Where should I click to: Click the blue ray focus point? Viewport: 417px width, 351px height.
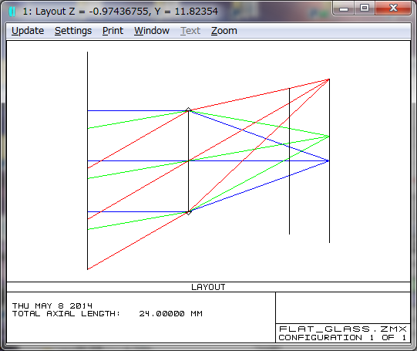click(329, 160)
